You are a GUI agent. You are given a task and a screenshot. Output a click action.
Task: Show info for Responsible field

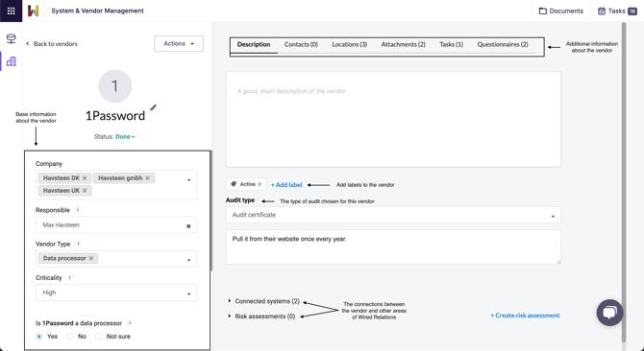[78, 210]
